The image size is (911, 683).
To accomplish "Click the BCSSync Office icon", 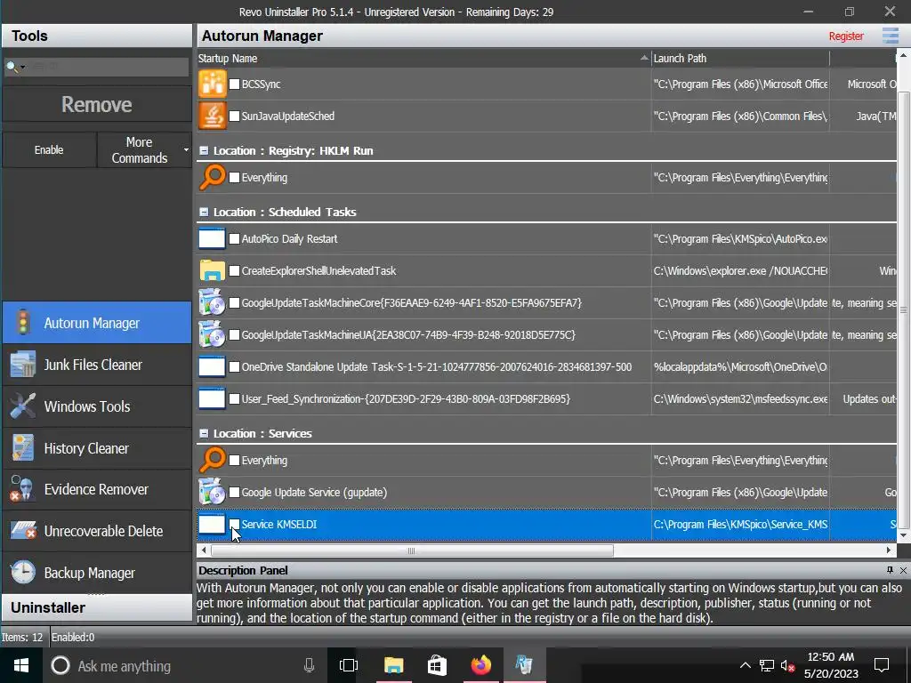I will (x=212, y=84).
